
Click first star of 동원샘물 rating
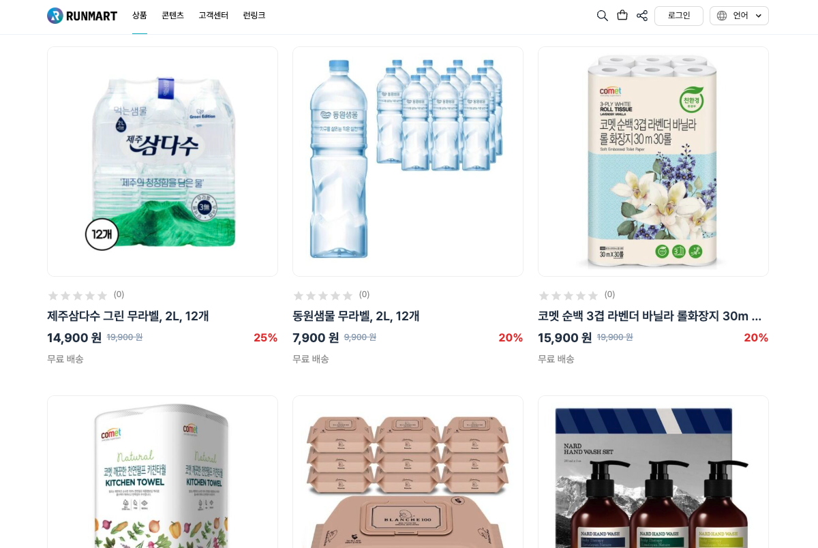(299, 295)
